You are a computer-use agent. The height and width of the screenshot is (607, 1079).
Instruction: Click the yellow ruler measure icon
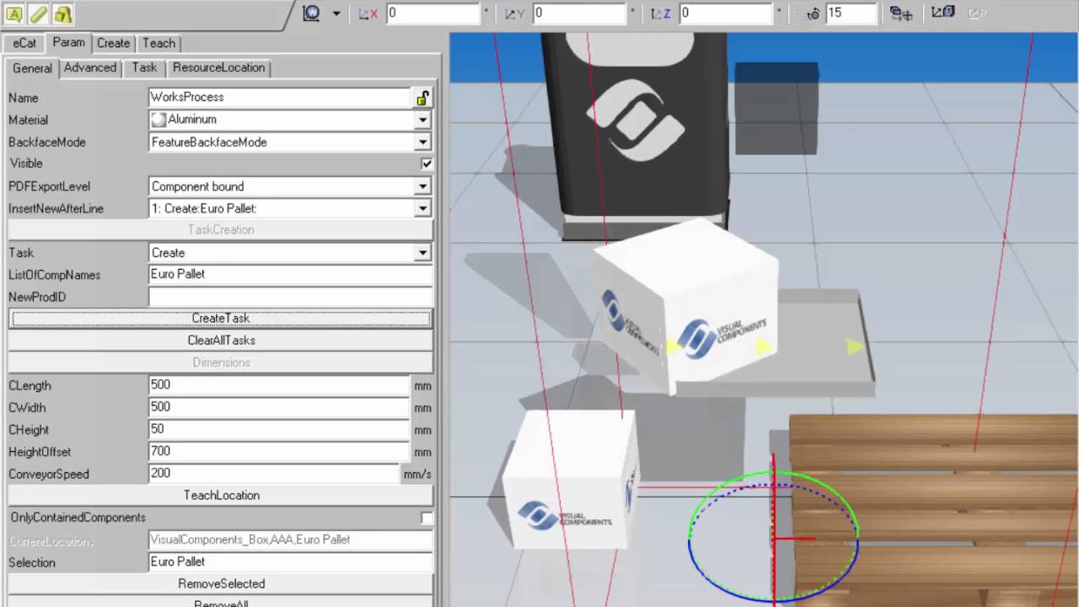tap(39, 13)
